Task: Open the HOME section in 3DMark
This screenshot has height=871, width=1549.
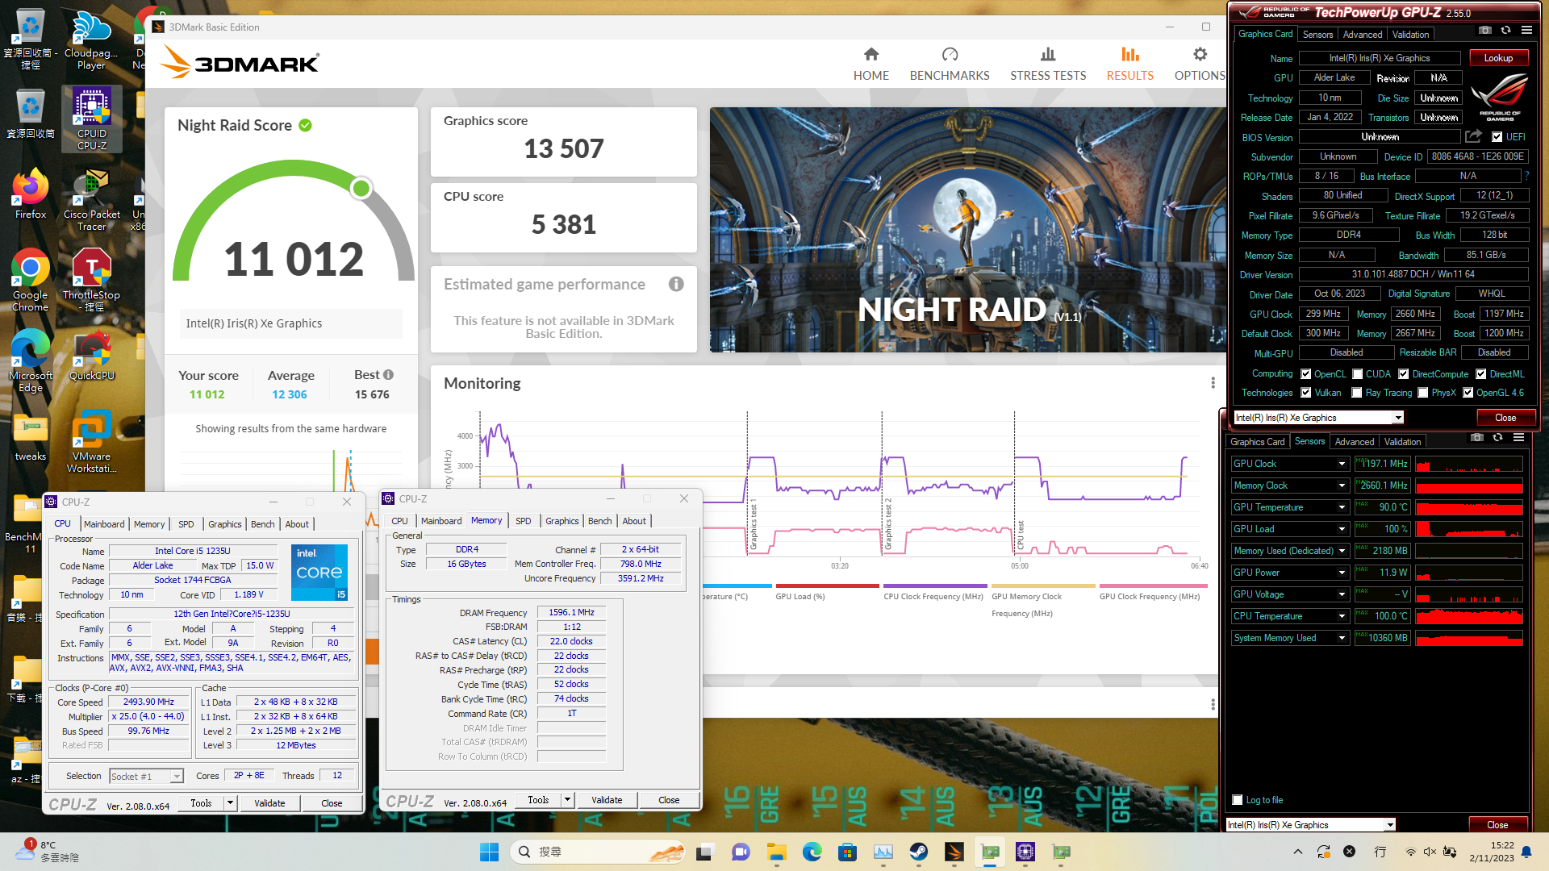Action: [x=871, y=65]
